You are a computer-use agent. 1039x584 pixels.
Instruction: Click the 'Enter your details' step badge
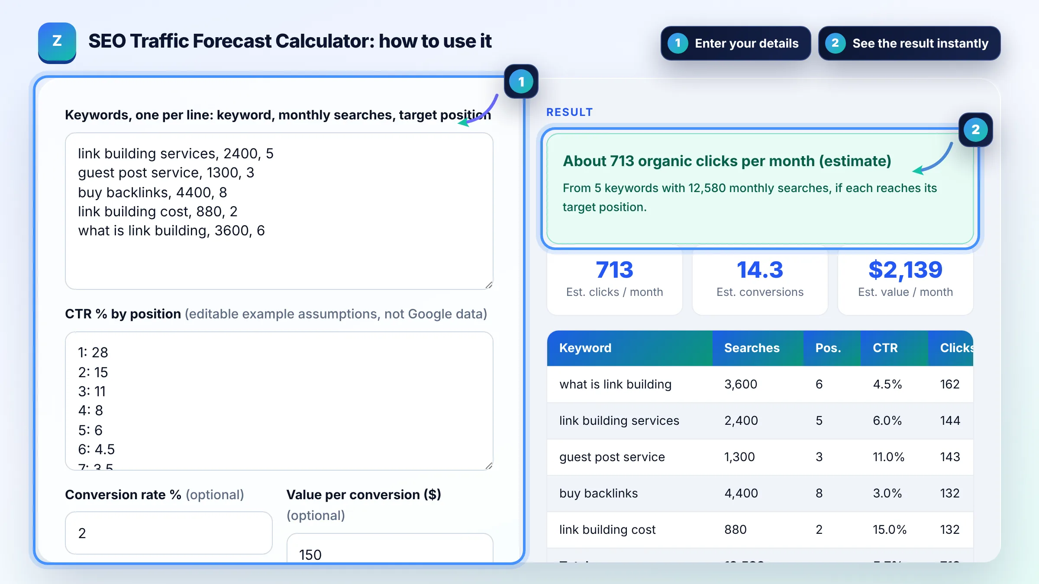[736, 43]
